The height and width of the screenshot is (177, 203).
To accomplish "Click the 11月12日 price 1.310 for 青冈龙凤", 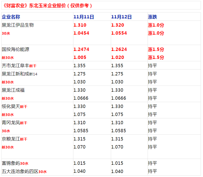I will 117,123.
